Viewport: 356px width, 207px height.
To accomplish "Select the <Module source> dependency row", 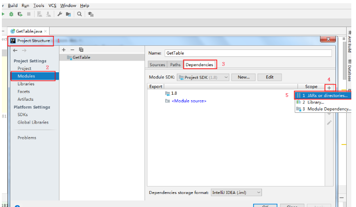I will click(x=236, y=101).
